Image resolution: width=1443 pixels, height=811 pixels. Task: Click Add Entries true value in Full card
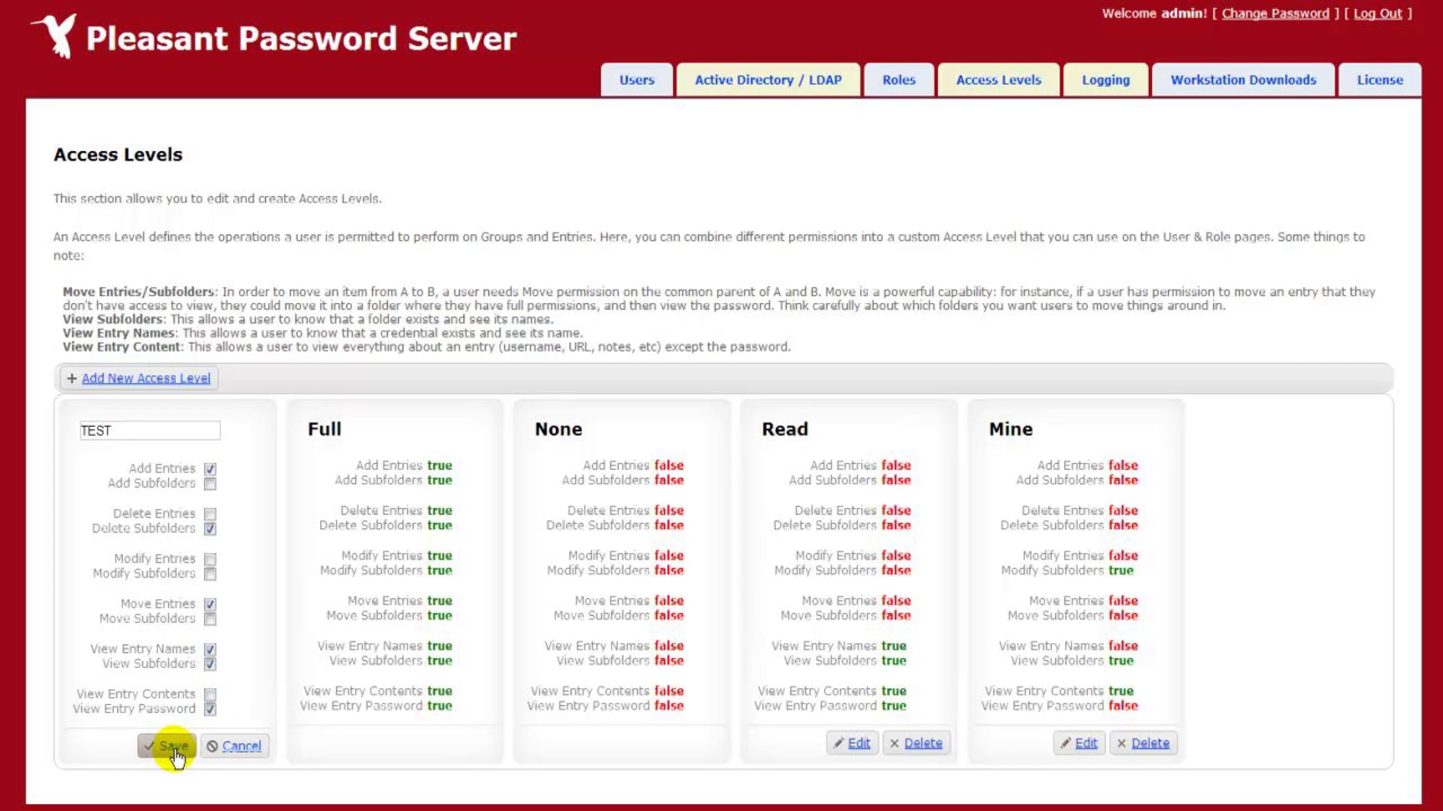pyautogui.click(x=440, y=466)
